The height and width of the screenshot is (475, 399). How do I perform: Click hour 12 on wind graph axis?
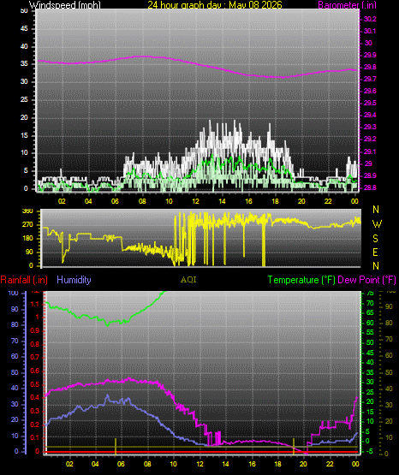pos(195,201)
